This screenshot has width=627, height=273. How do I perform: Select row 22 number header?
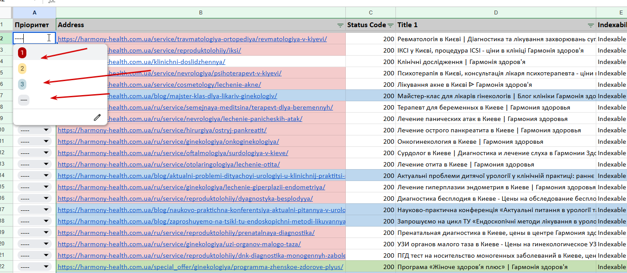(6, 267)
